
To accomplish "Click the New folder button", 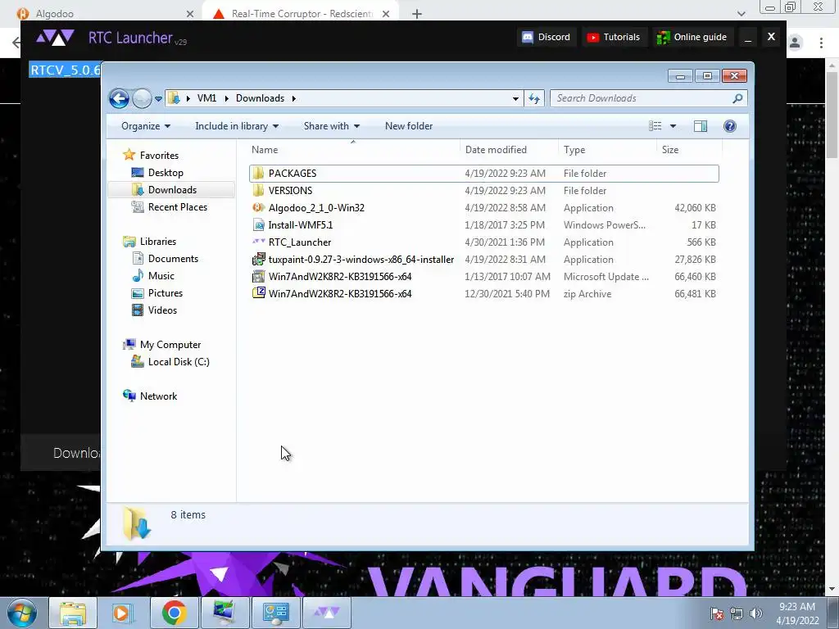I will click(x=408, y=126).
